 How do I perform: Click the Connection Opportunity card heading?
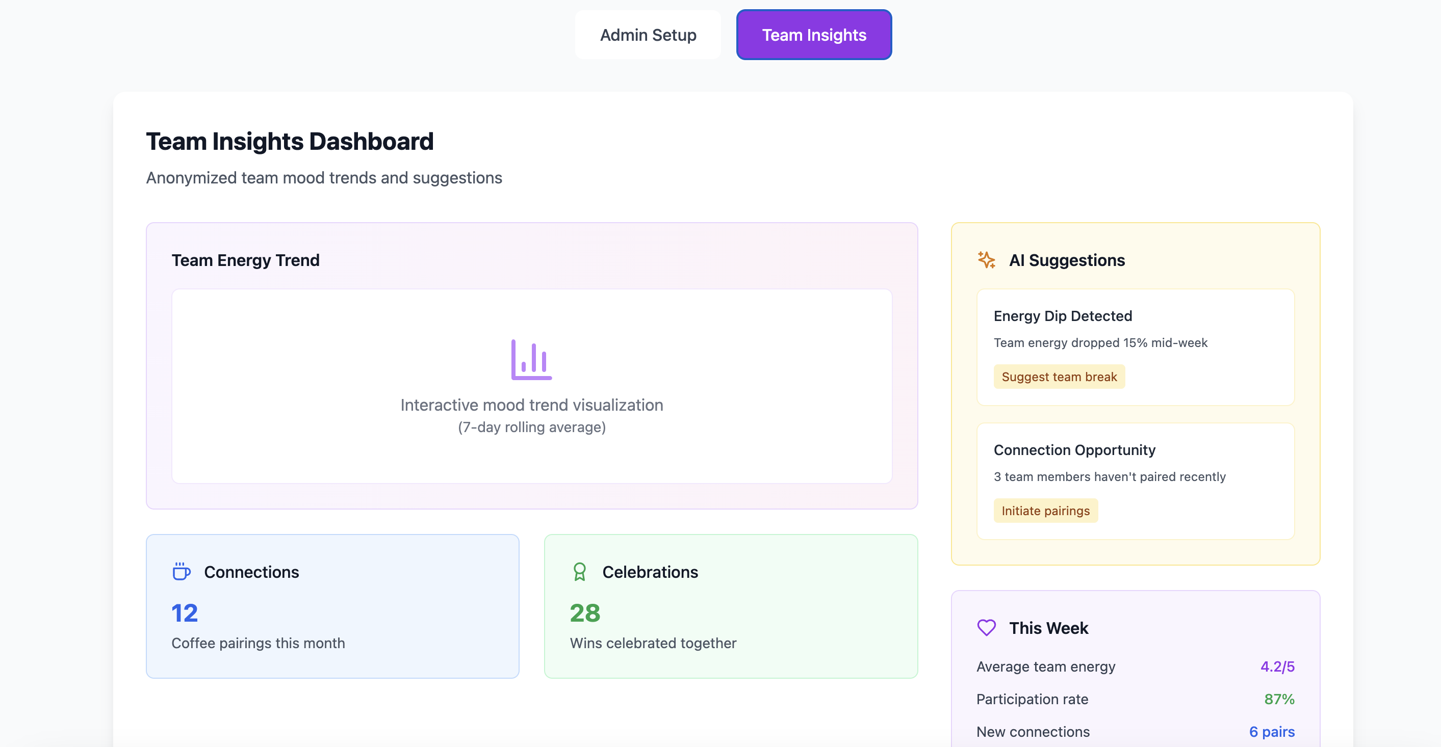click(1074, 449)
